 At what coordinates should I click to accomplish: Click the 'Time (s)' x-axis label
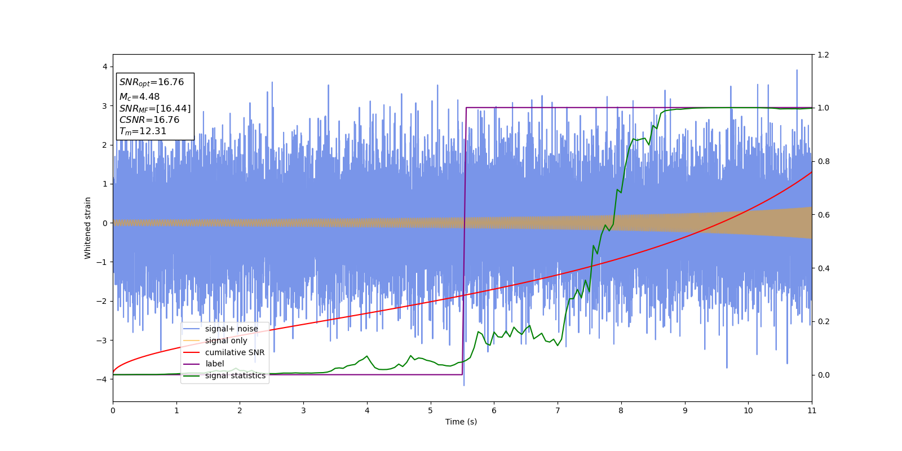click(461, 422)
